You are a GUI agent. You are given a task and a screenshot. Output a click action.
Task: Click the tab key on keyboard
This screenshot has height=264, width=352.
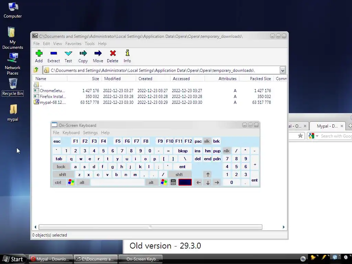(59, 159)
